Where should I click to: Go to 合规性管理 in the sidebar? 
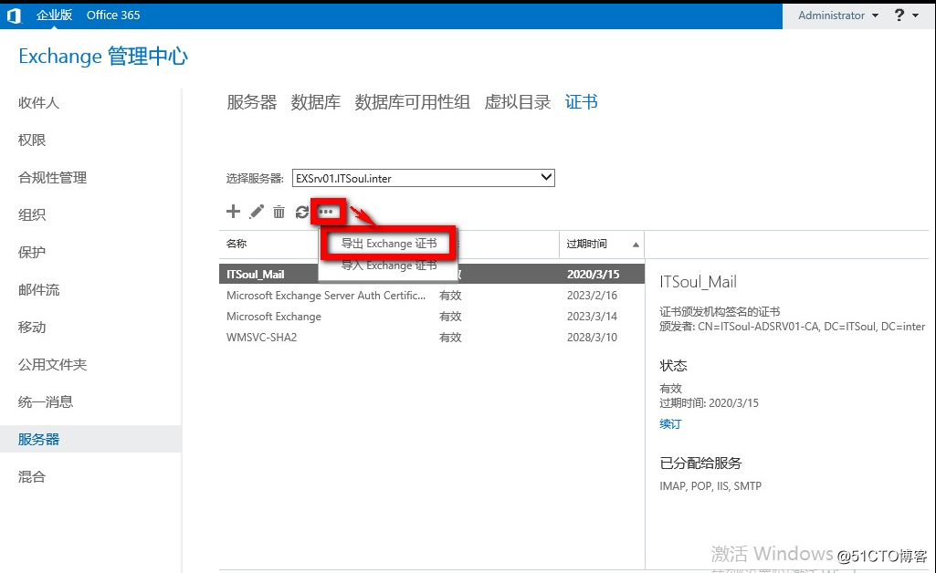pos(53,178)
